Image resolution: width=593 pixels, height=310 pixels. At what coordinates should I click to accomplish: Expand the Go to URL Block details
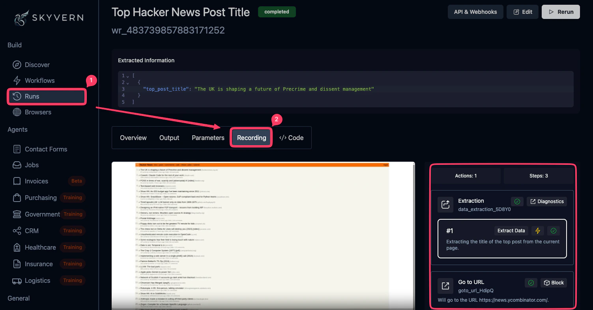tap(554, 282)
